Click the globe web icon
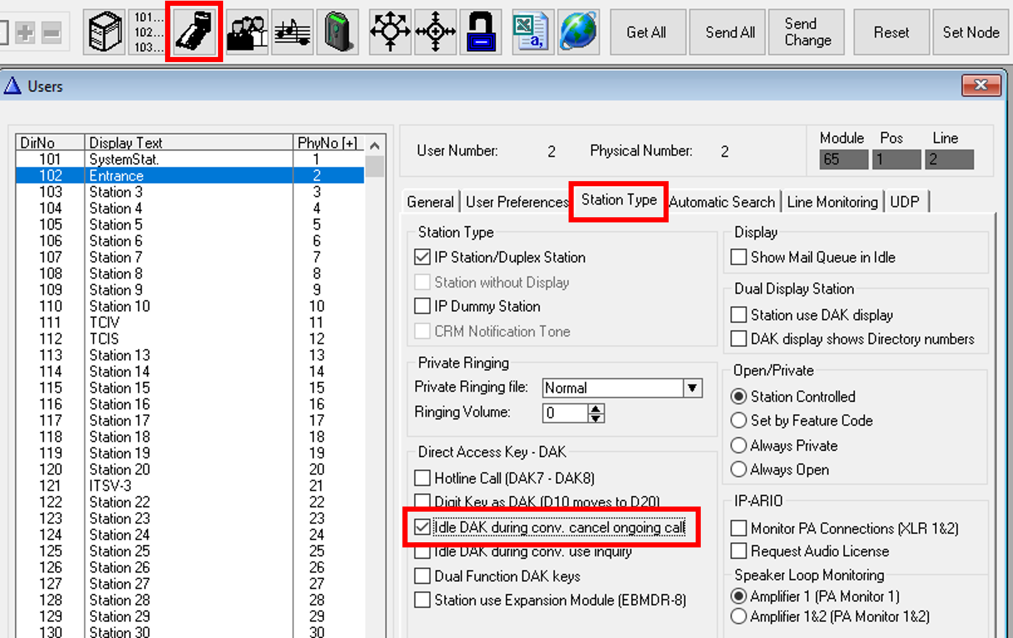 point(578,32)
